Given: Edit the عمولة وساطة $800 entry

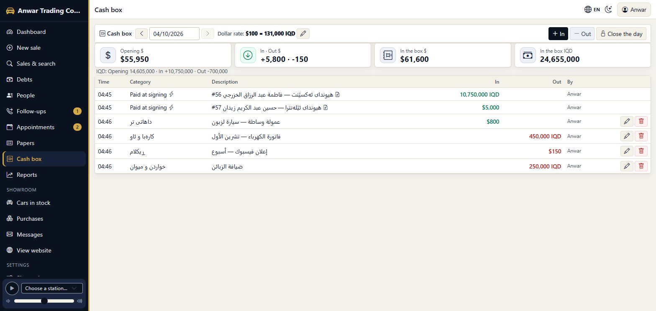Looking at the screenshot, I should tap(627, 122).
